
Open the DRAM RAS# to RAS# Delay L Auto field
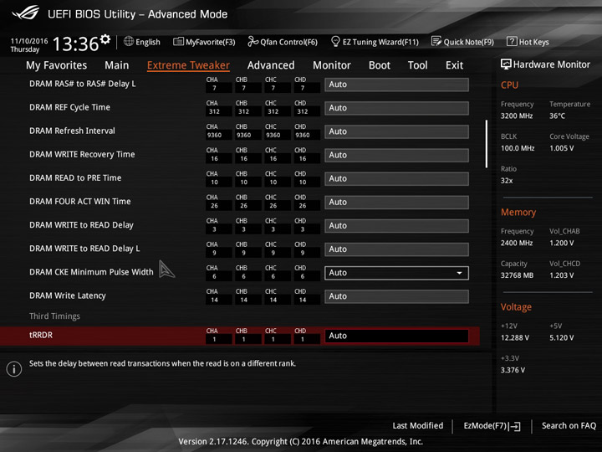[x=396, y=85]
